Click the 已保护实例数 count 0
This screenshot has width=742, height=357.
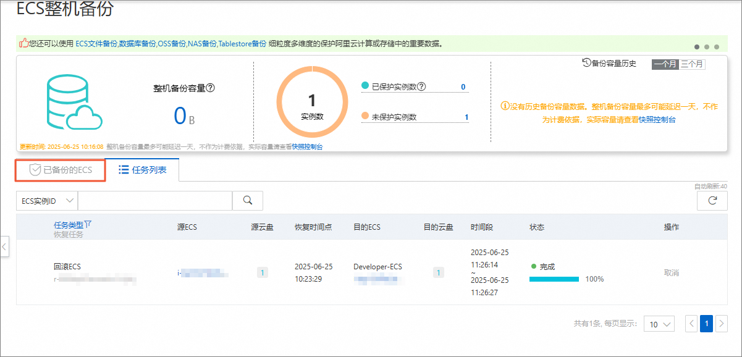(463, 87)
